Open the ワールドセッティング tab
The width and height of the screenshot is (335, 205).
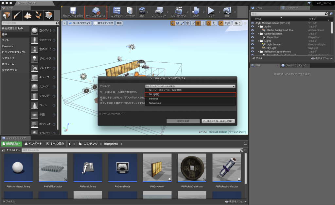pos(296,66)
